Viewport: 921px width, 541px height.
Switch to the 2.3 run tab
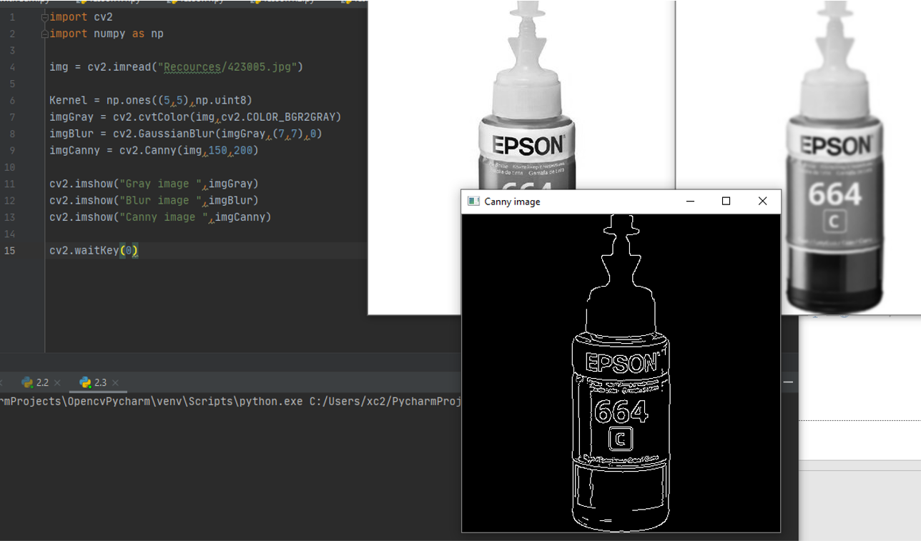tap(93, 382)
